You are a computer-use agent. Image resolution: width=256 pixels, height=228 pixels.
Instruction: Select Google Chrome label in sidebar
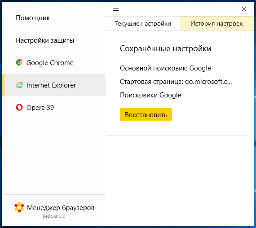(50, 63)
